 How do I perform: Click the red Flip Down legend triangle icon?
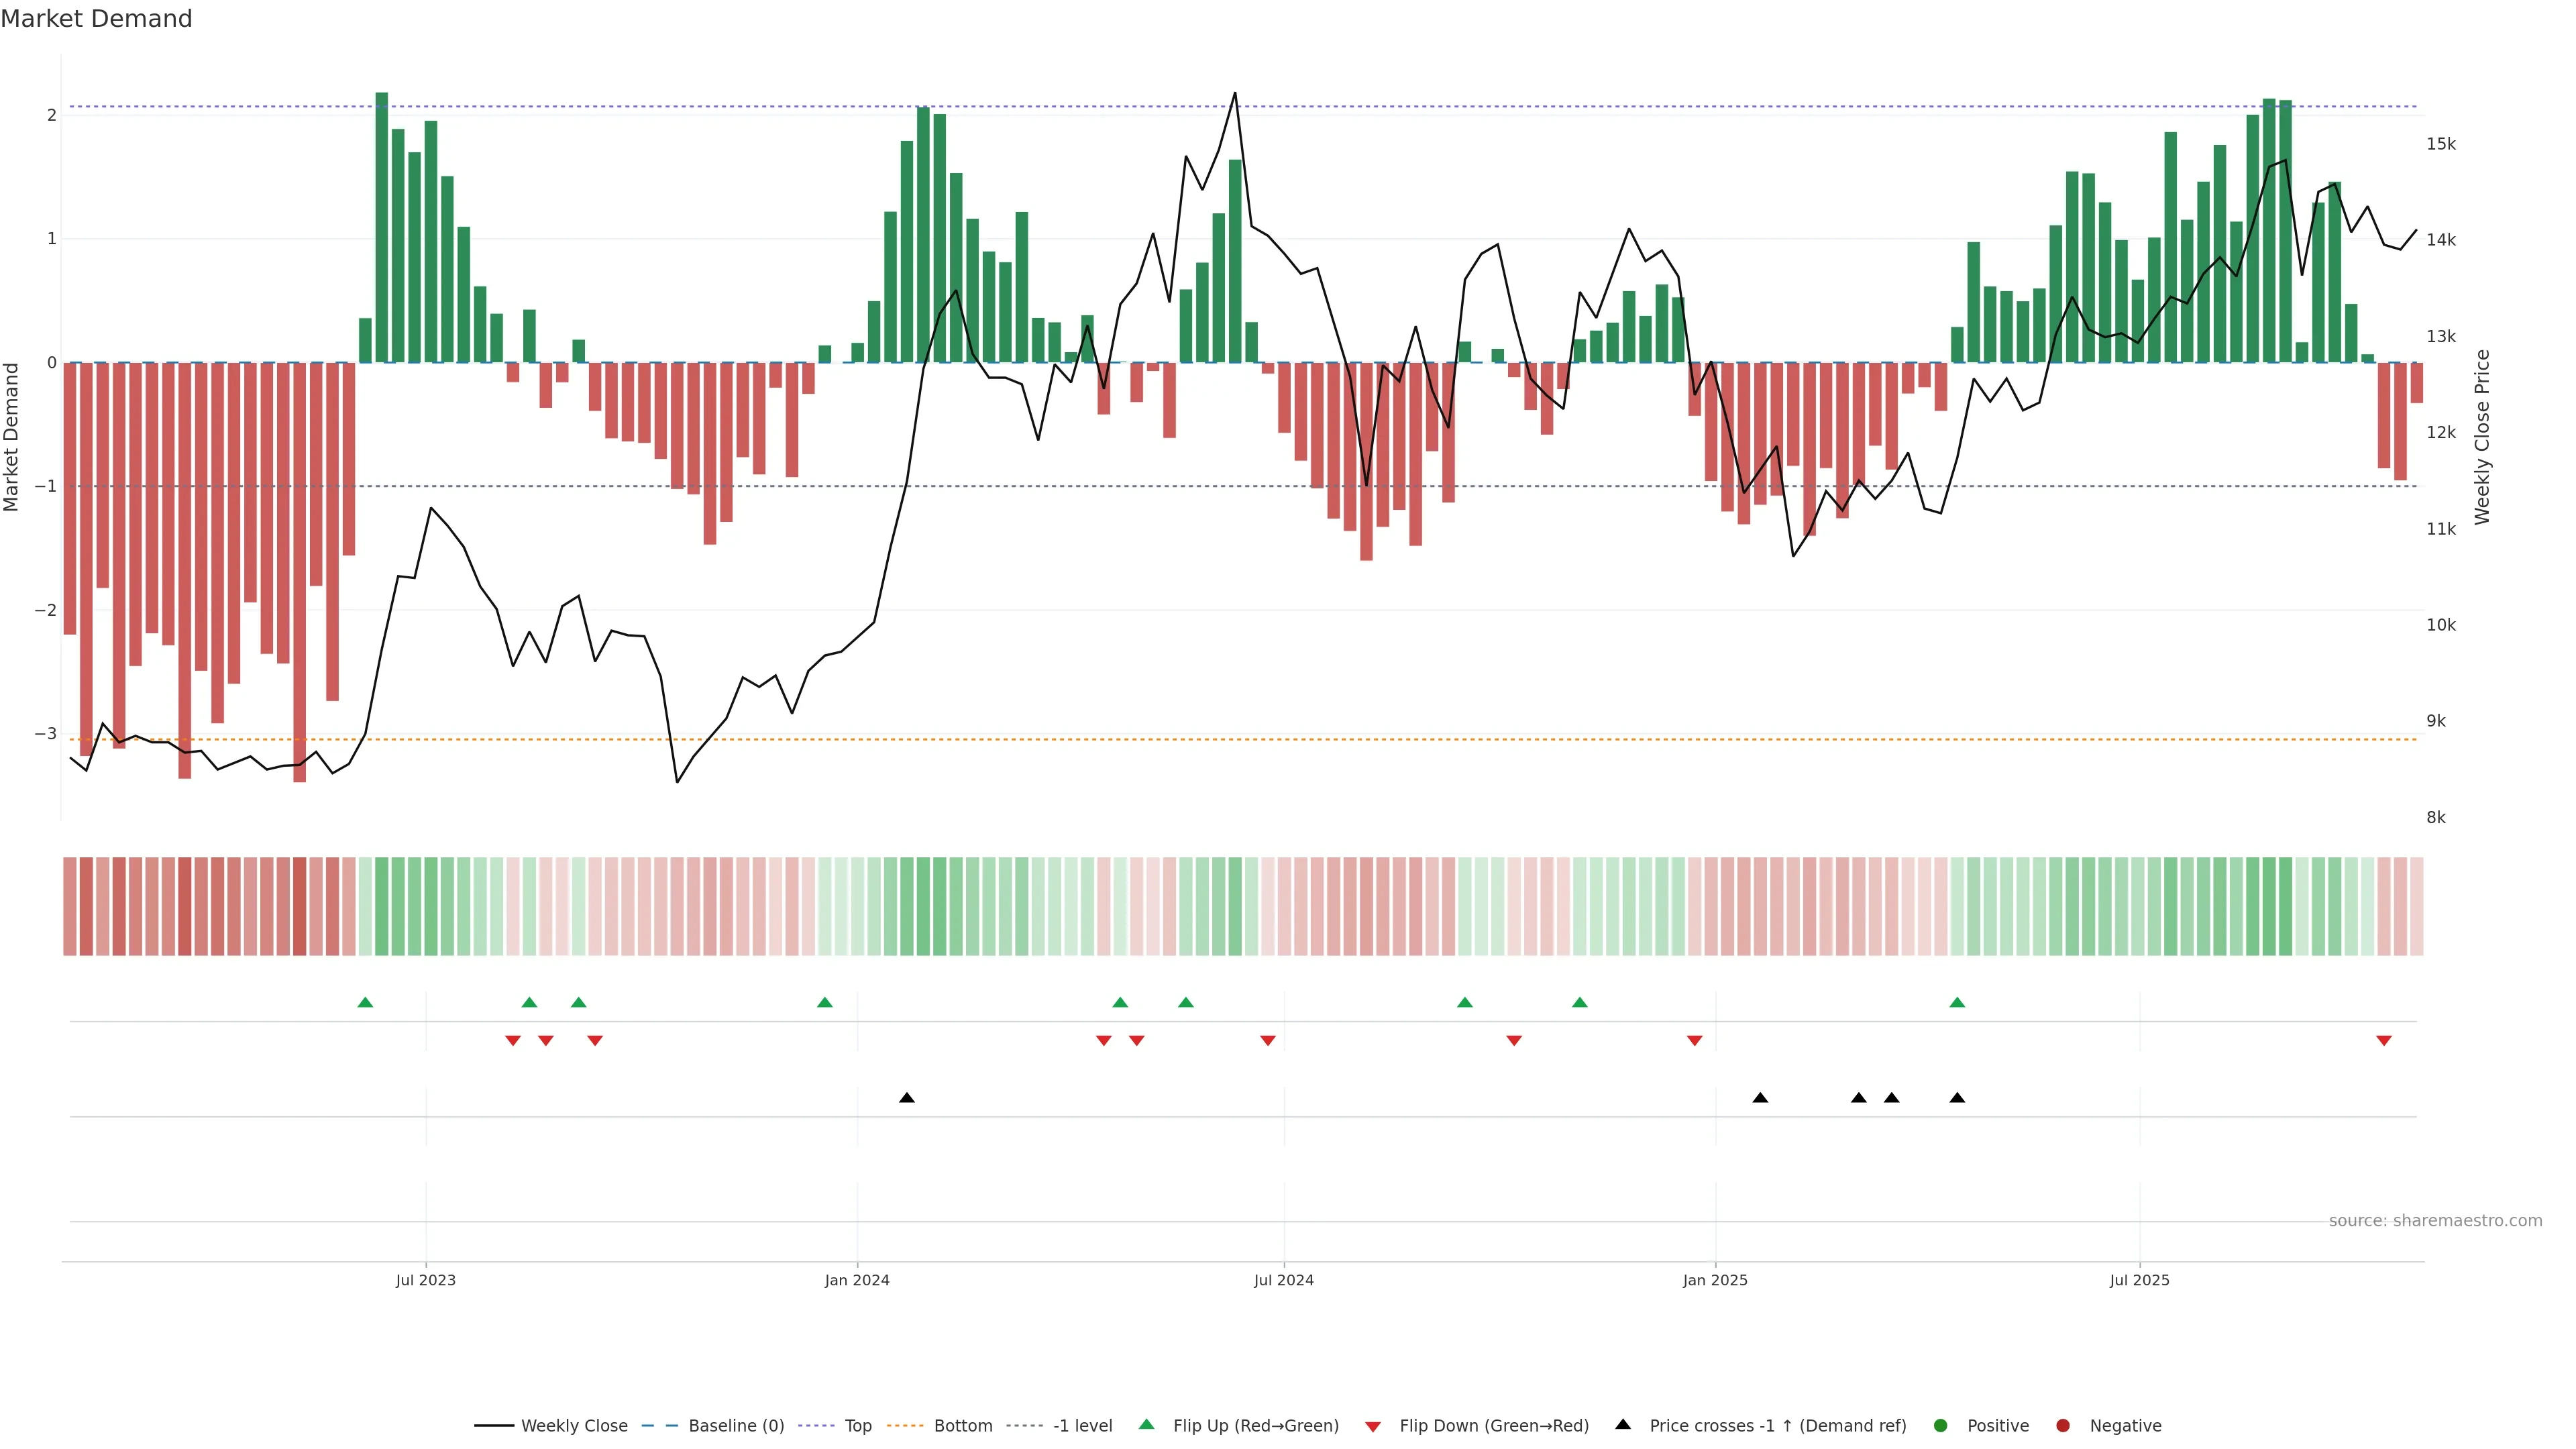[1373, 1426]
